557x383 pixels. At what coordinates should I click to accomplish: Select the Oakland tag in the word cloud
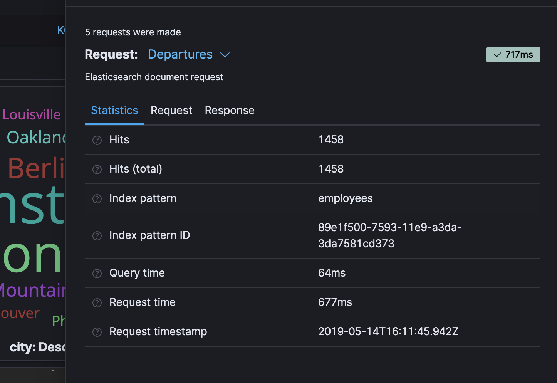[36, 138]
